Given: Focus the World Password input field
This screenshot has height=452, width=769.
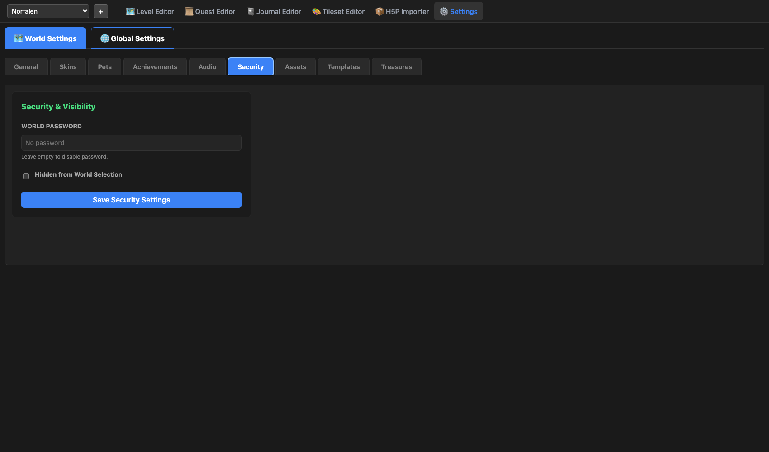Looking at the screenshot, I should point(131,143).
